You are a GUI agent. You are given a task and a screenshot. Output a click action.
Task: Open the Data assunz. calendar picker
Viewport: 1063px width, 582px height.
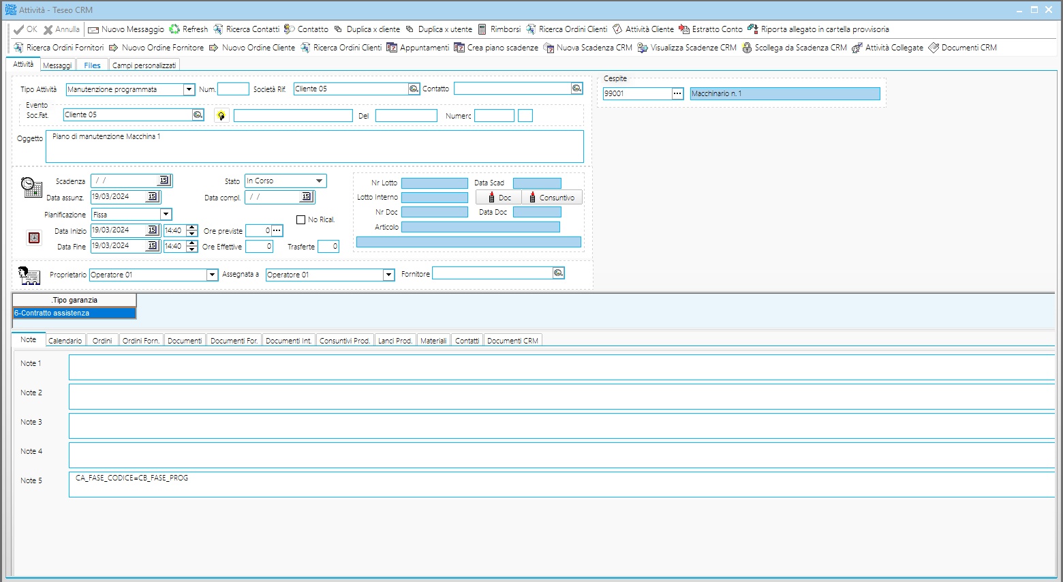point(153,197)
